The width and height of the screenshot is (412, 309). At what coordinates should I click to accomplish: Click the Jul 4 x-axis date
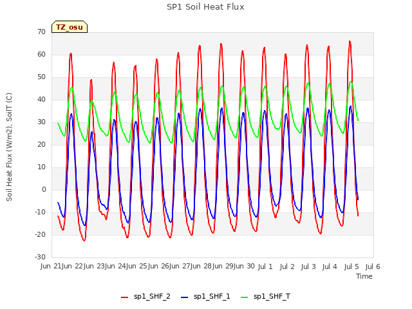pos(330,267)
